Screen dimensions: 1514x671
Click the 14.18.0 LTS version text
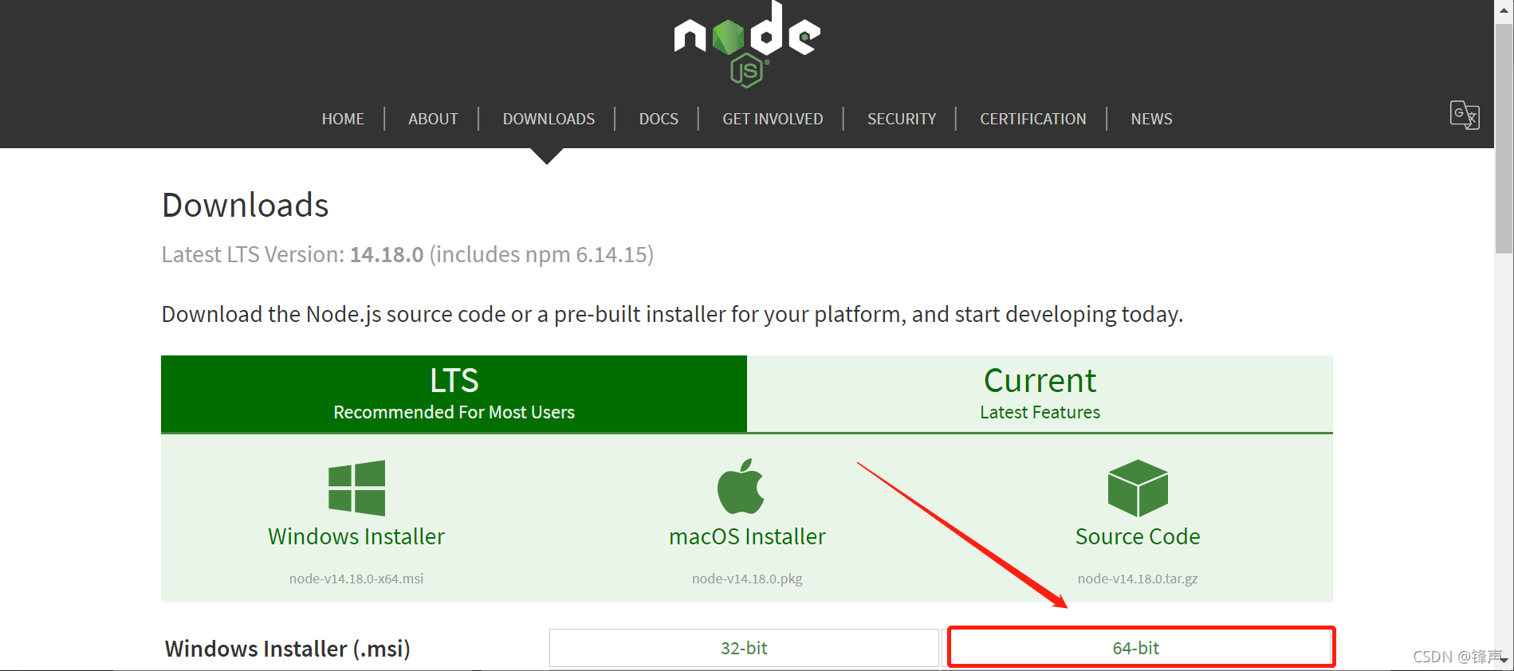click(387, 255)
